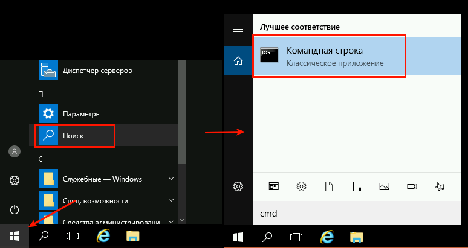Filter search results by Videos icon
468x248 pixels.
coord(412,186)
